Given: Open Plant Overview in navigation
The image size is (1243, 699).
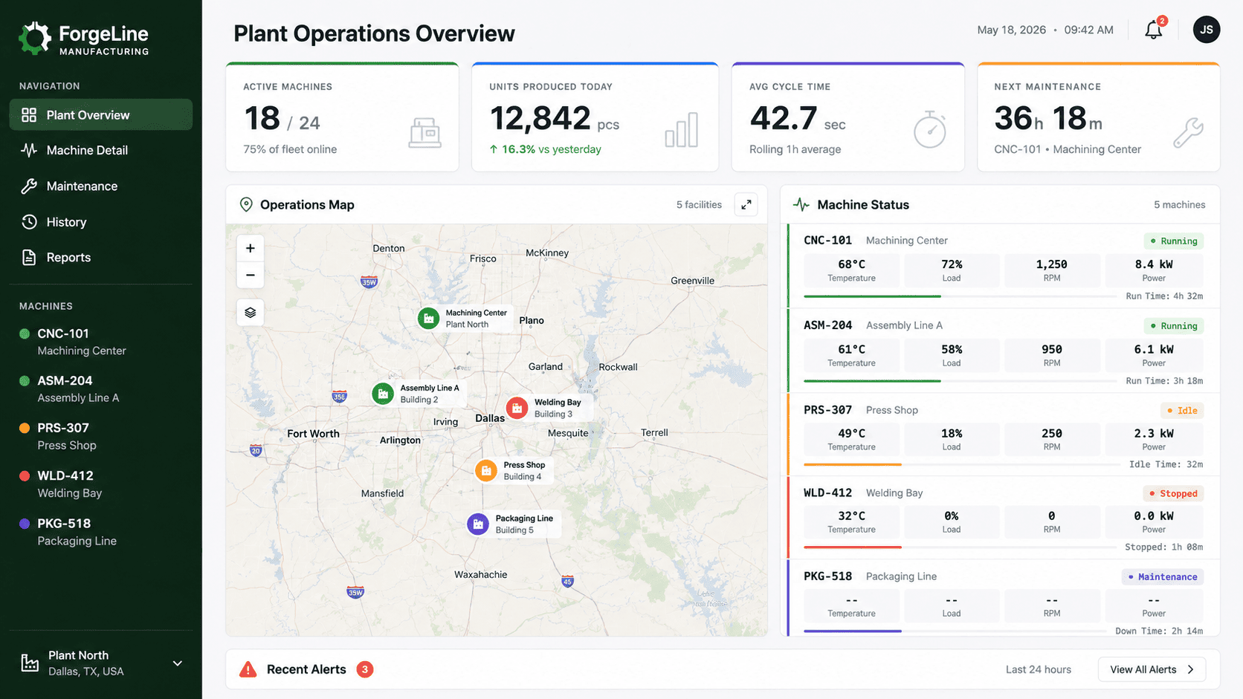Looking at the screenshot, I should 101,115.
